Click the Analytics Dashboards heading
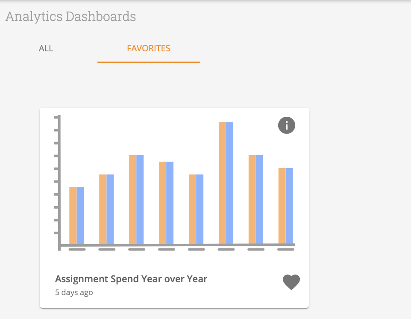Viewport: 411px width, 319px height. point(71,17)
